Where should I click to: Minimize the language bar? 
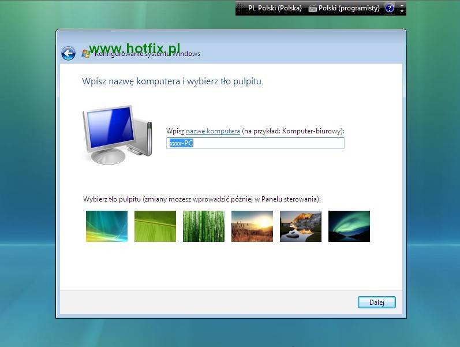(402, 5)
